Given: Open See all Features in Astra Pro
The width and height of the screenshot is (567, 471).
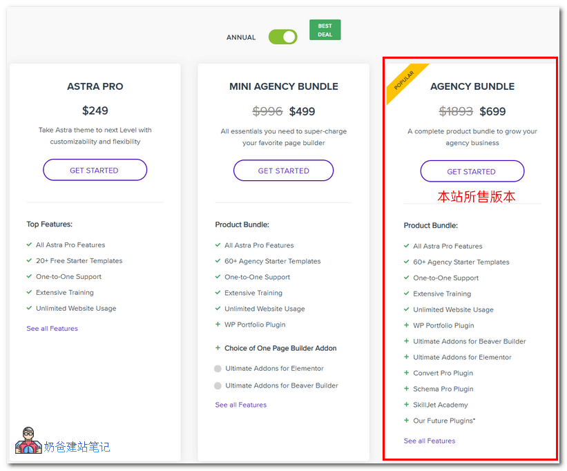Looking at the screenshot, I should point(52,328).
